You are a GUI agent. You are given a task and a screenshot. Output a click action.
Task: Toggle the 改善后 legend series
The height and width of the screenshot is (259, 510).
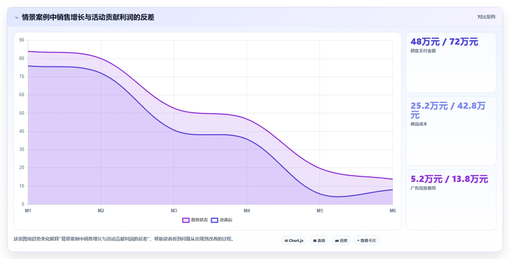[x=222, y=220]
